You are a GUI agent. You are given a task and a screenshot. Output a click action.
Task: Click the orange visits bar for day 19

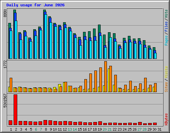[x=101, y=80]
